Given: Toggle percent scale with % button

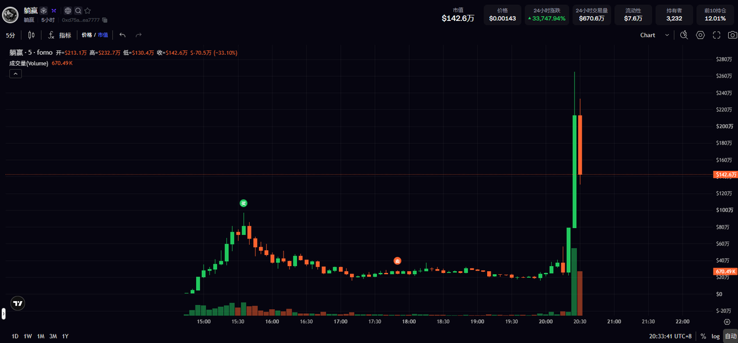Looking at the screenshot, I should 703,336.
